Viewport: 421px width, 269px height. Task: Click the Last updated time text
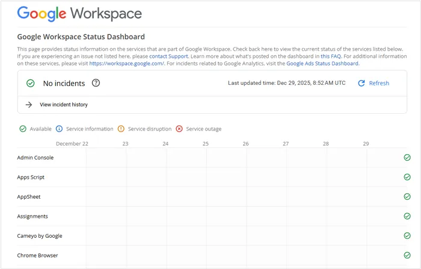[x=286, y=83]
